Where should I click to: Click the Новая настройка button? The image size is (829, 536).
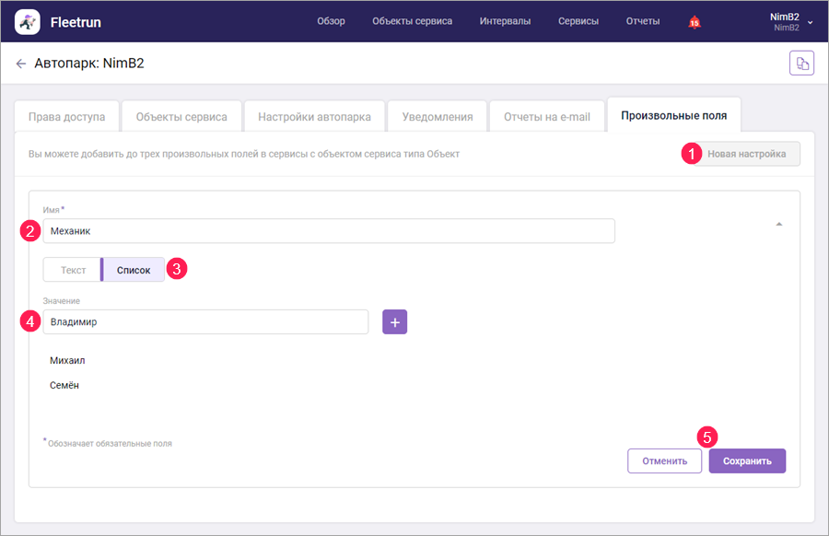(746, 154)
